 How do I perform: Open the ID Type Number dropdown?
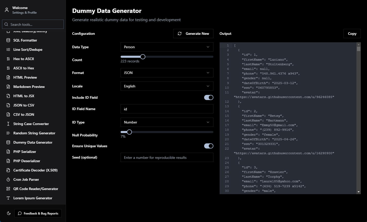point(167,122)
